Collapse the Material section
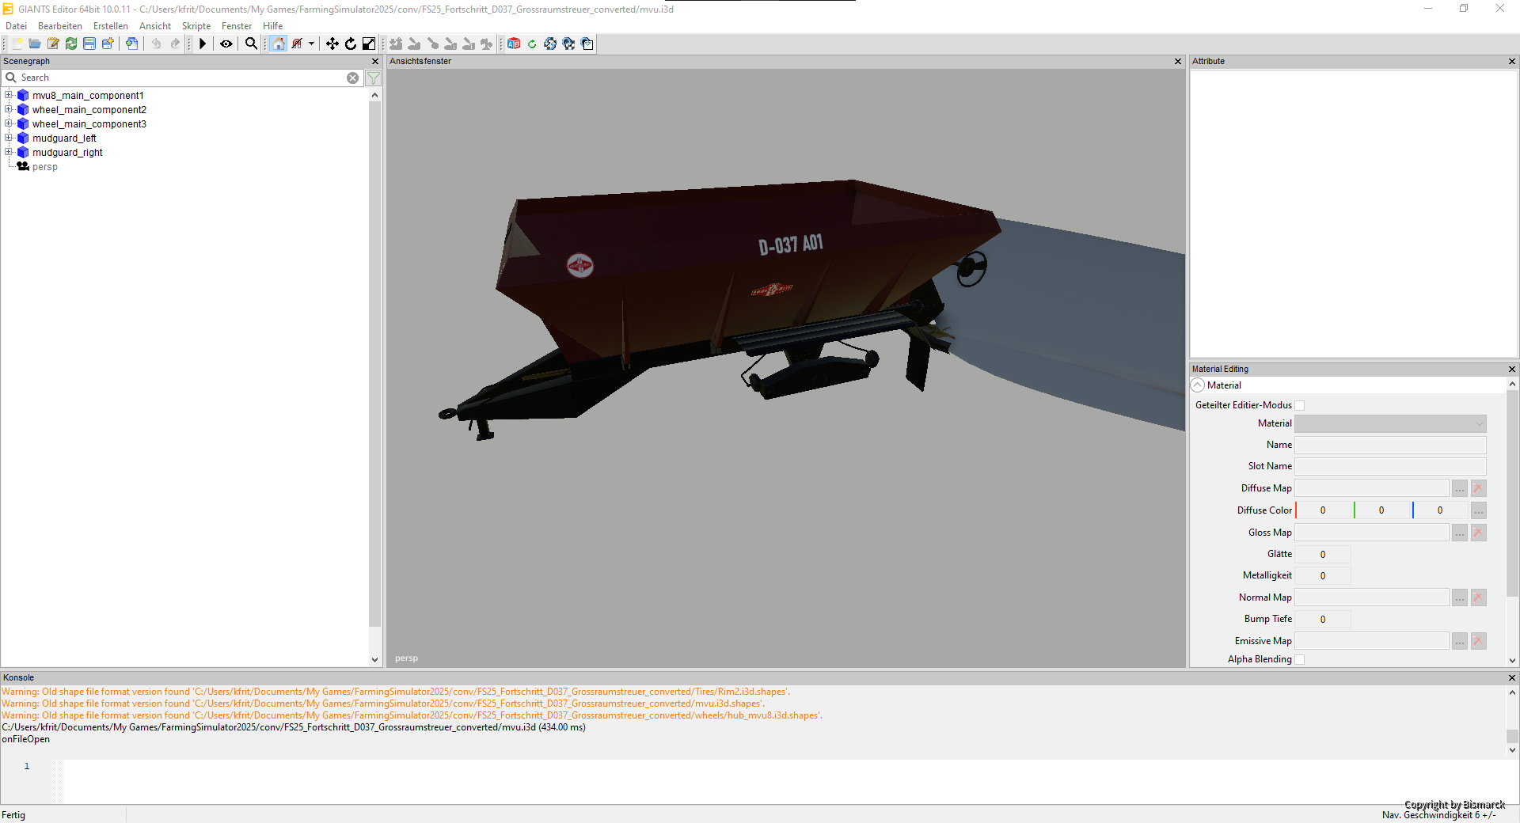 pos(1198,385)
